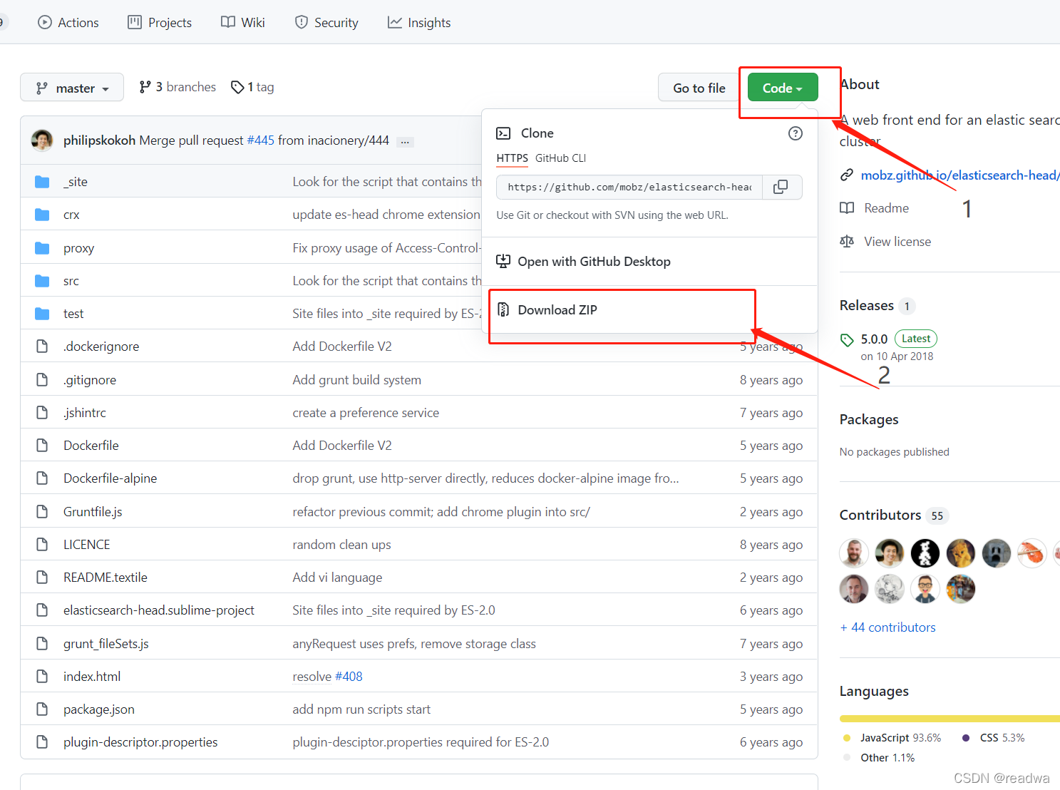Click philipskokoh's avatar in commit header
This screenshot has height=790, width=1060.
point(42,140)
